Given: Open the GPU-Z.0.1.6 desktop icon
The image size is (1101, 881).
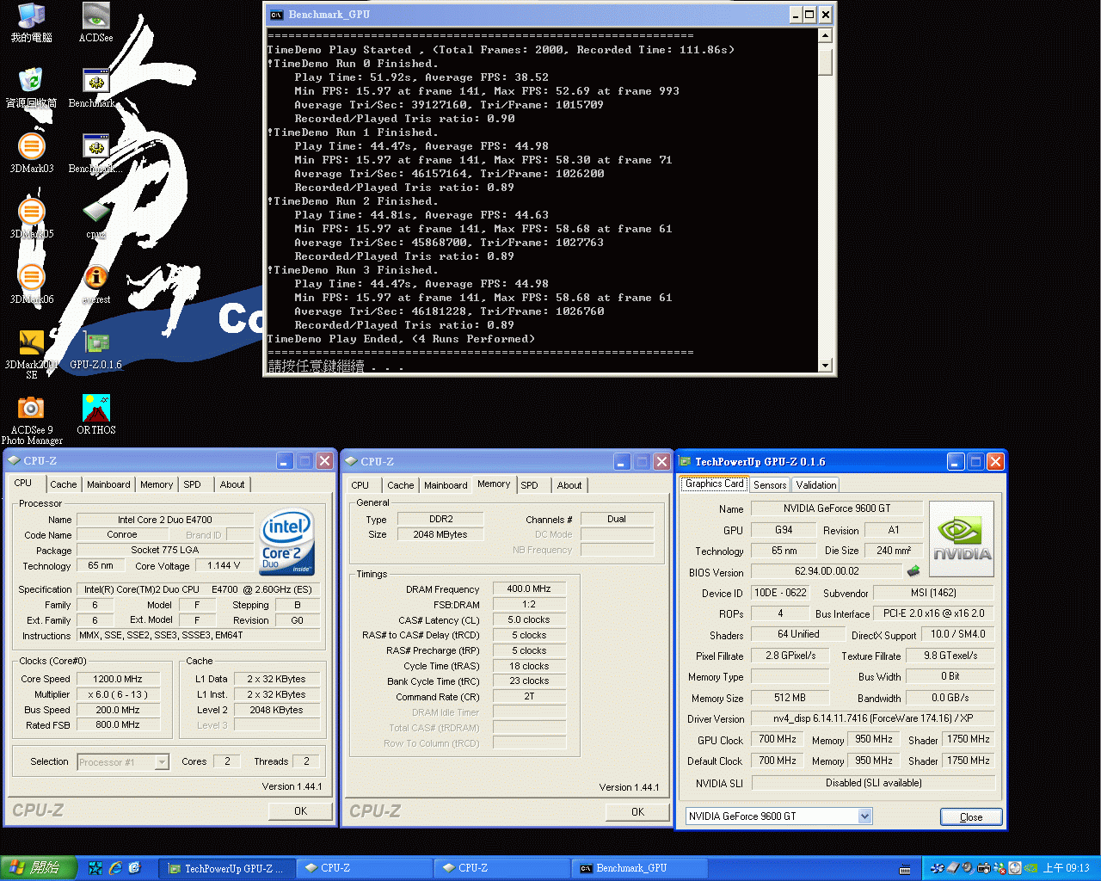Looking at the screenshot, I should [95, 350].
